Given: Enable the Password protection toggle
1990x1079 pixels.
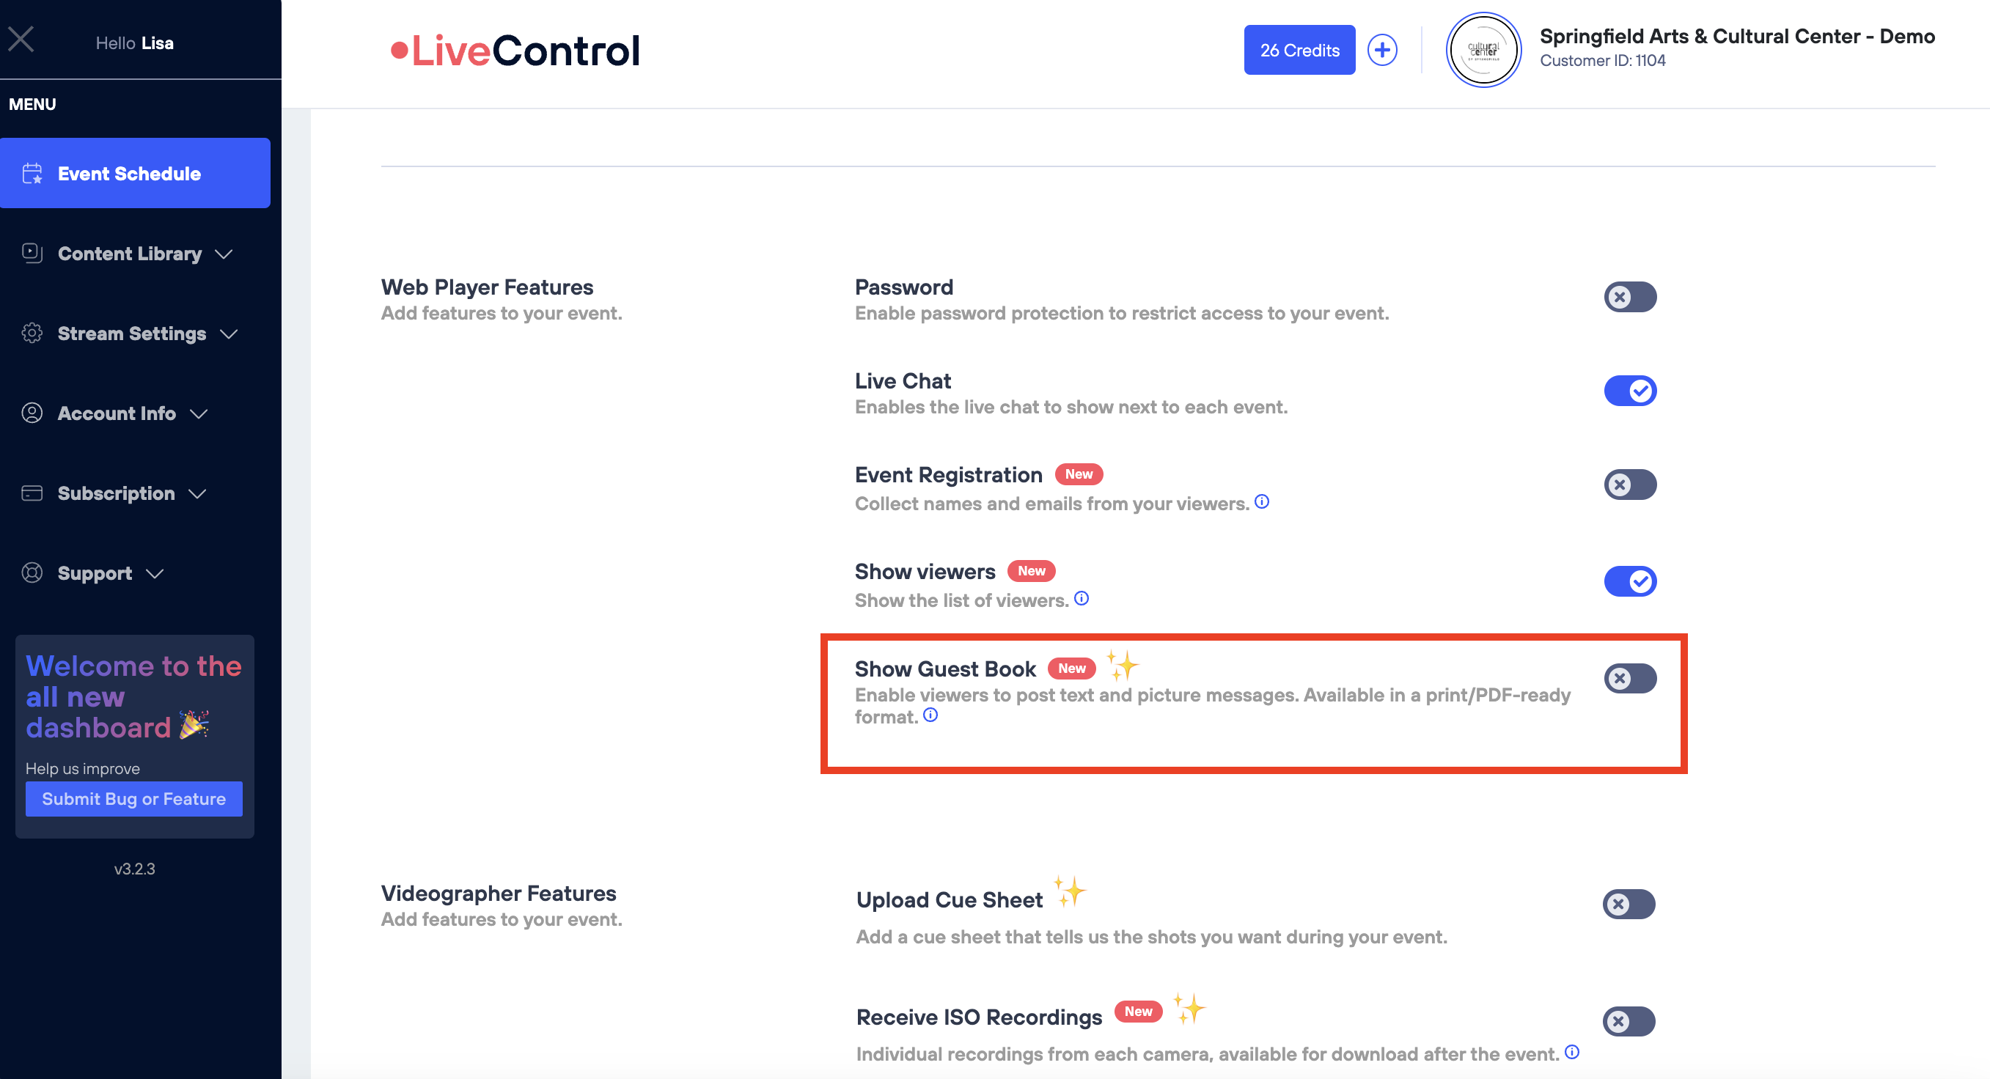Looking at the screenshot, I should tap(1630, 298).
